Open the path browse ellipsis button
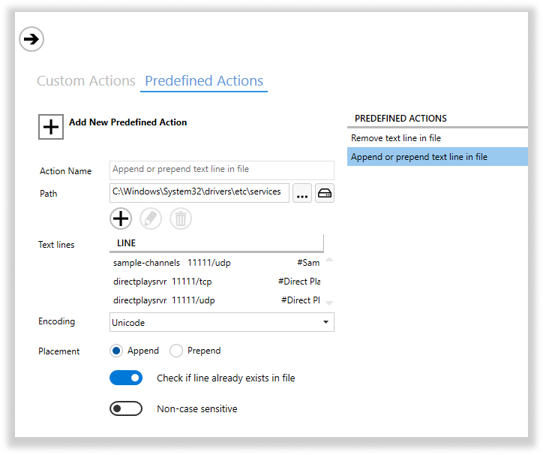Viewport: 543px width, 455px height. coord(302,193)
